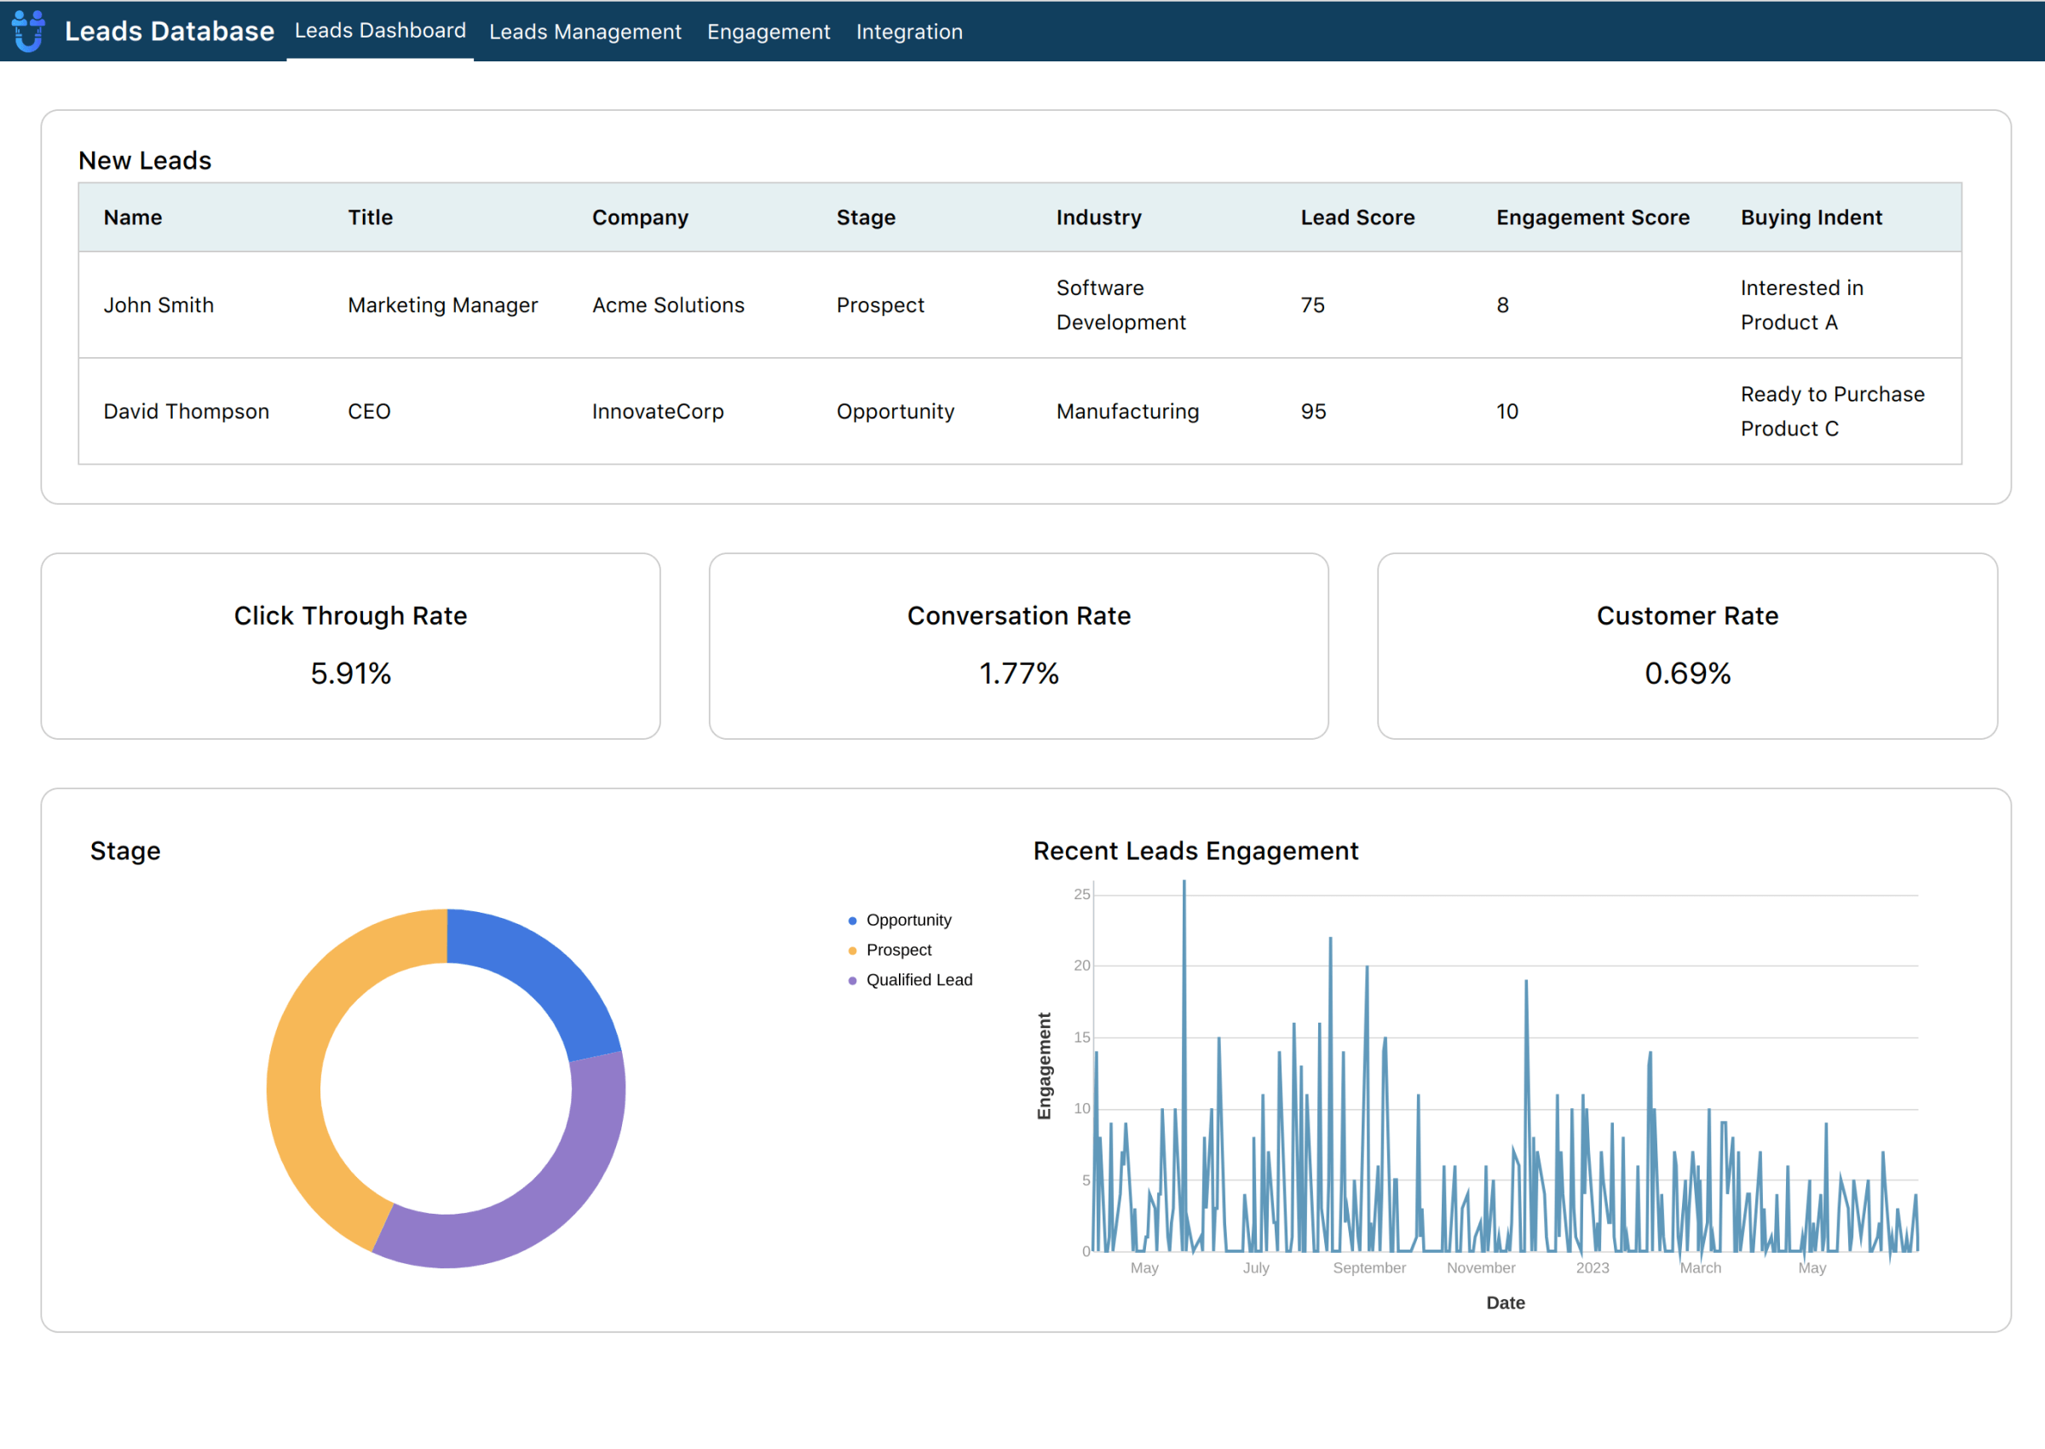Click the Leads Database logo icon
The height and width of the screenshot is (1449, 2045).
pos(27,32)
